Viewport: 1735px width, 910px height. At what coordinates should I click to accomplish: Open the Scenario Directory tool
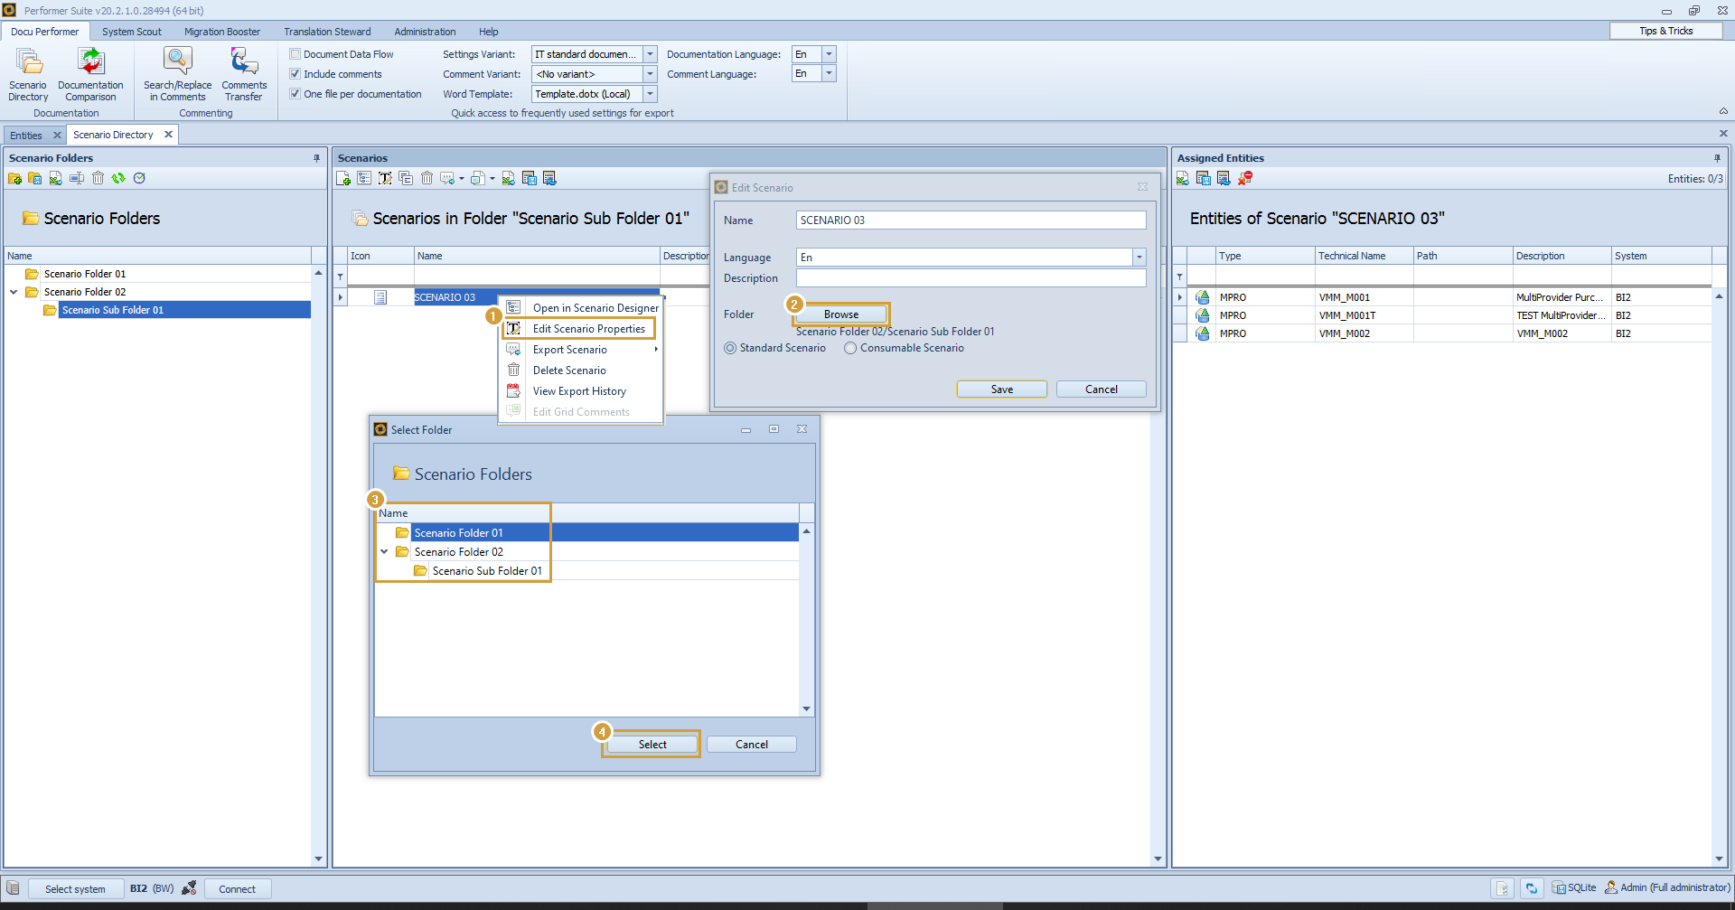[27, 76]
